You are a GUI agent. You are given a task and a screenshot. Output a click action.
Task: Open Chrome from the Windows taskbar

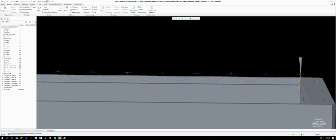(x=55, y=138)
